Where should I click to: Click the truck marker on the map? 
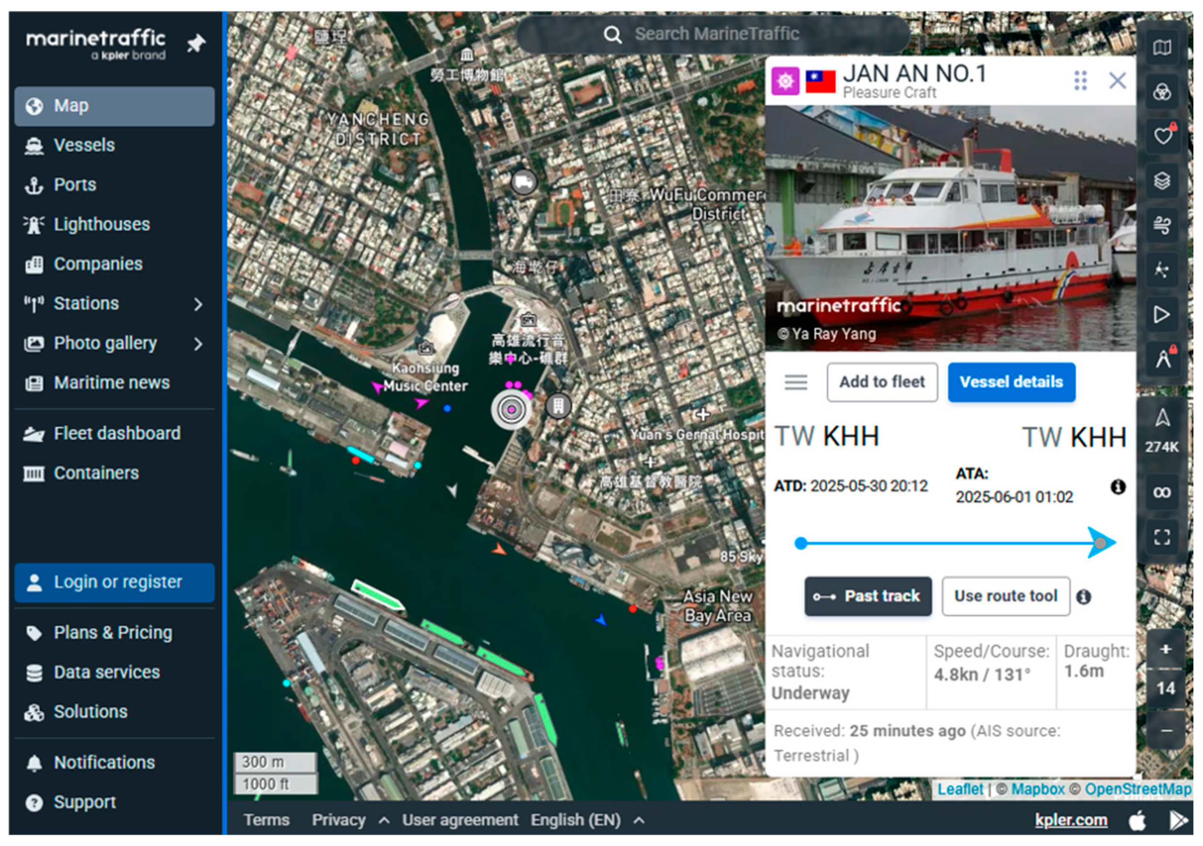[x=524, y=182]
